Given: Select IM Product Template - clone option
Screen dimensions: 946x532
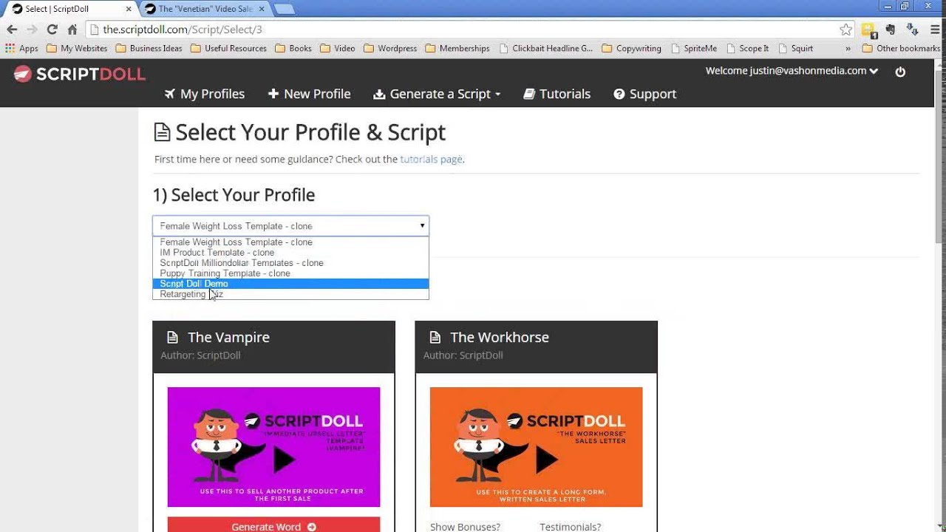Looking at the screenshot, I should pyautogui.click(x=290, y=252).
